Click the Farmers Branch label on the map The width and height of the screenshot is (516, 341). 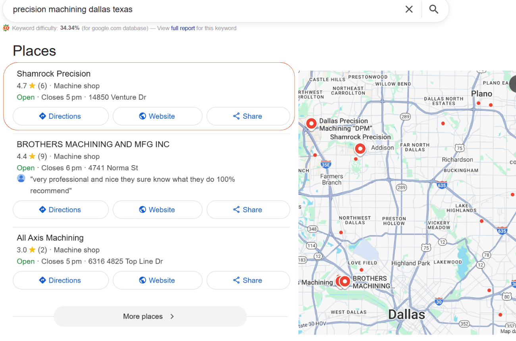coord(331,179)
